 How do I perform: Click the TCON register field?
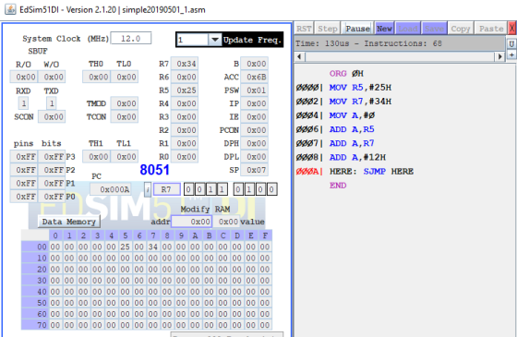pos(125,116)
